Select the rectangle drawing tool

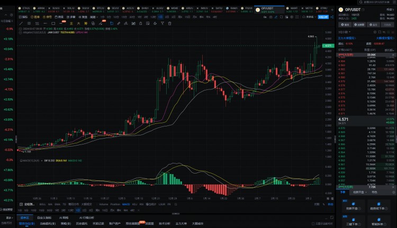tap(53, 23)
